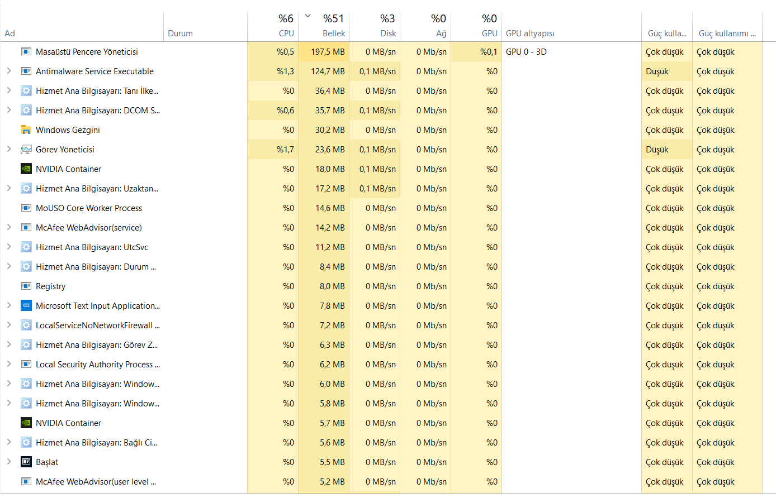Screen dimensions: 776x498
Task: Click the Antimalware Service Executable icon
Action: click(26, 71)
